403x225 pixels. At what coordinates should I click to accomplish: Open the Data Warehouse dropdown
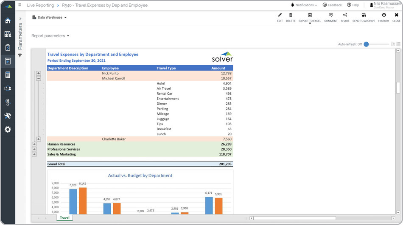pyautogui.click(x=50, y=17)
